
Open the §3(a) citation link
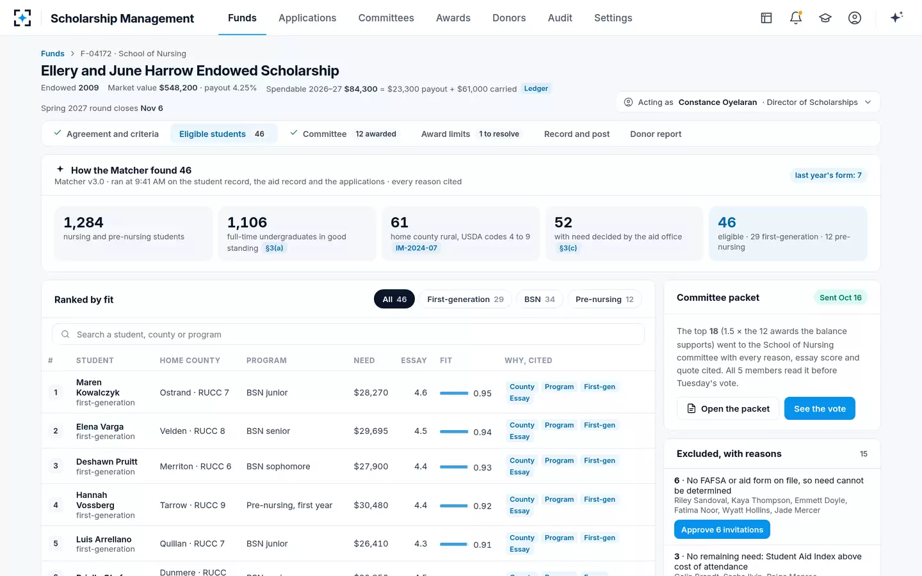274,248
